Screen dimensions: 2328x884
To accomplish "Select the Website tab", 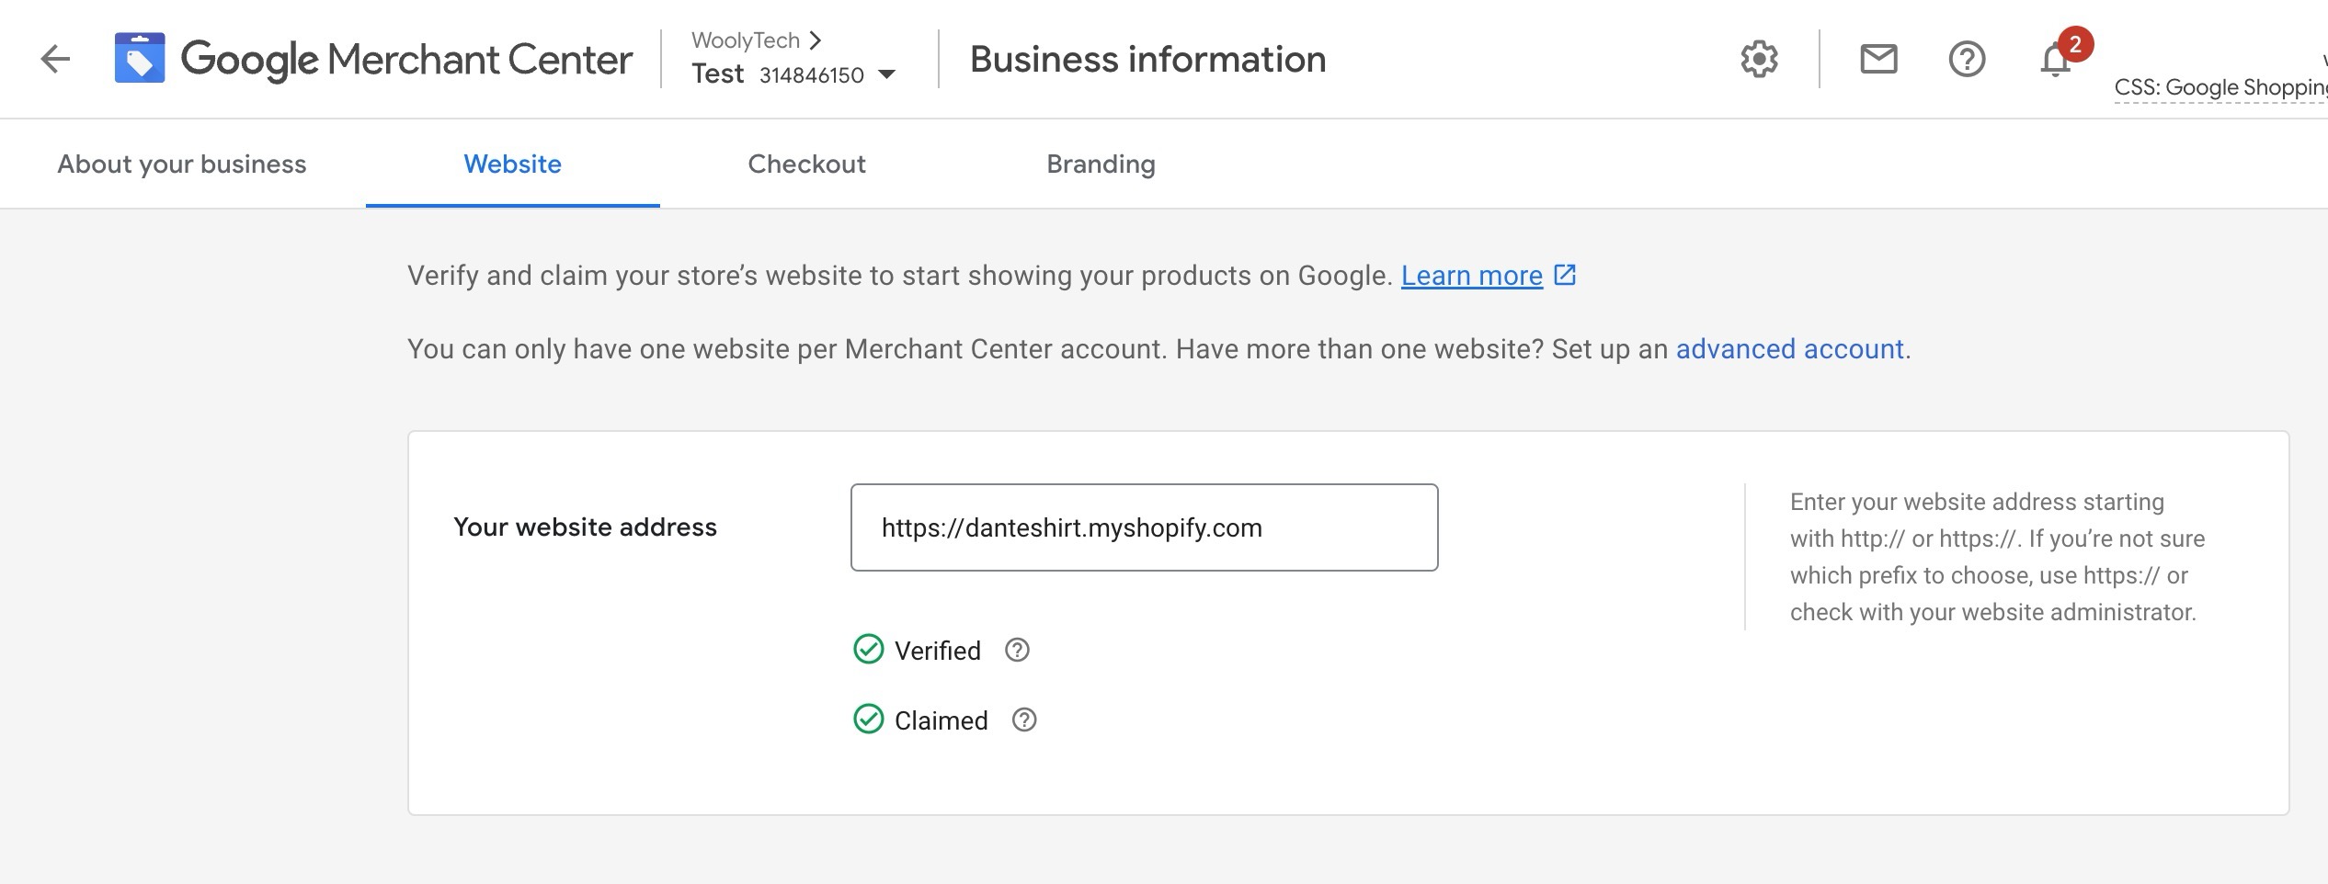I will pyautogui.click(x=512, y=164).
